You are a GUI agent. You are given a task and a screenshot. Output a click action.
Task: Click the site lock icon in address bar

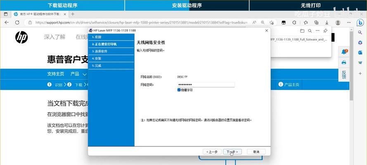pos(30,23)
